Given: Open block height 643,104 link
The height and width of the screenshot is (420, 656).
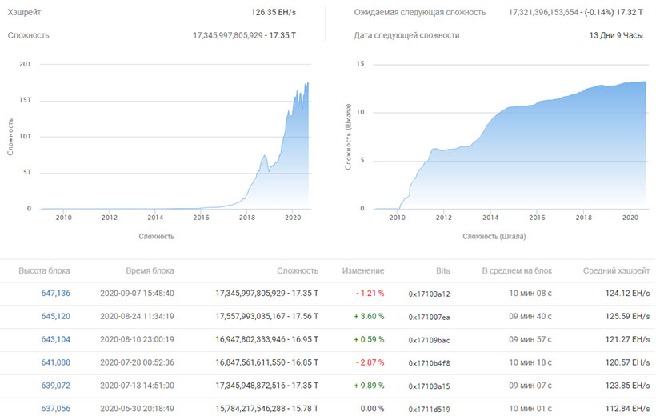Looking at the screenshot, I should tap(55, 339).
